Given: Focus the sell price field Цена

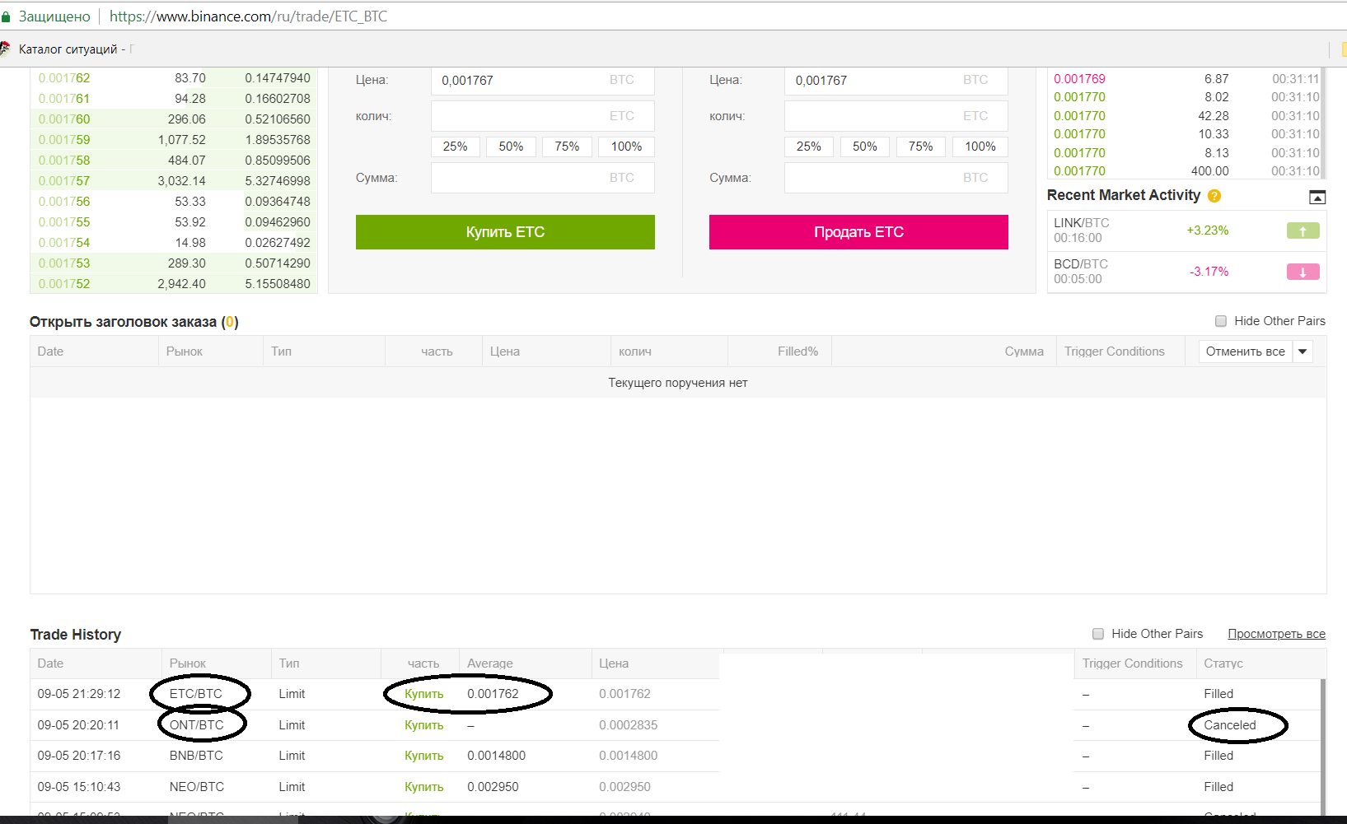Looking at the screenshot, I should (896, 81).
